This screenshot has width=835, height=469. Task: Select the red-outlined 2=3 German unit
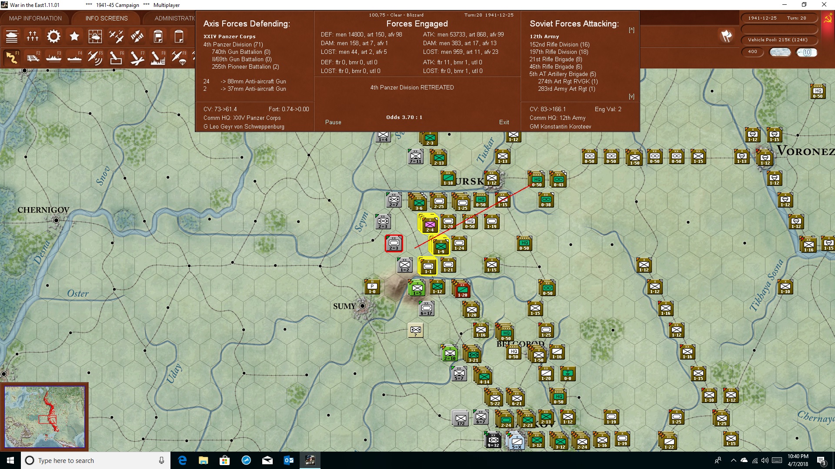tap(394, 243)
